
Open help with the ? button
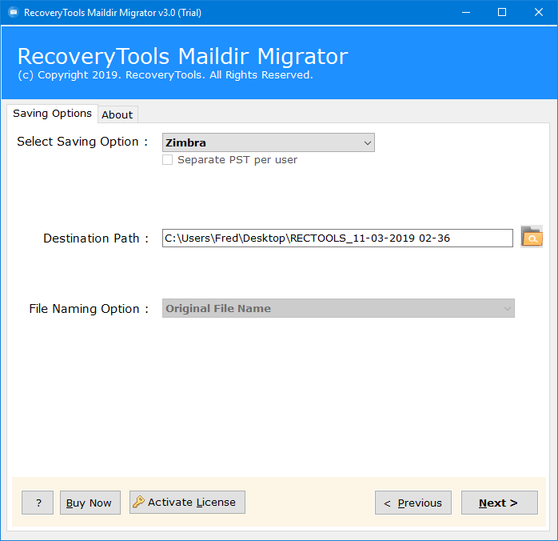[x=38, y=503]
